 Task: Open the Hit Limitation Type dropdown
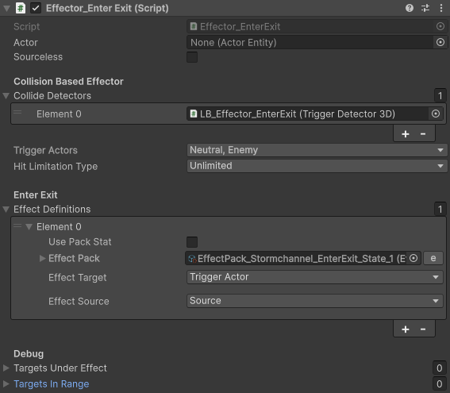point(317,166)
